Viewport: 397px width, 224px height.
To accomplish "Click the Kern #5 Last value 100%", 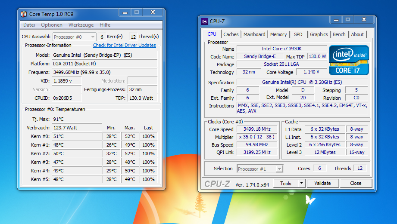I will tap(148, 179).
